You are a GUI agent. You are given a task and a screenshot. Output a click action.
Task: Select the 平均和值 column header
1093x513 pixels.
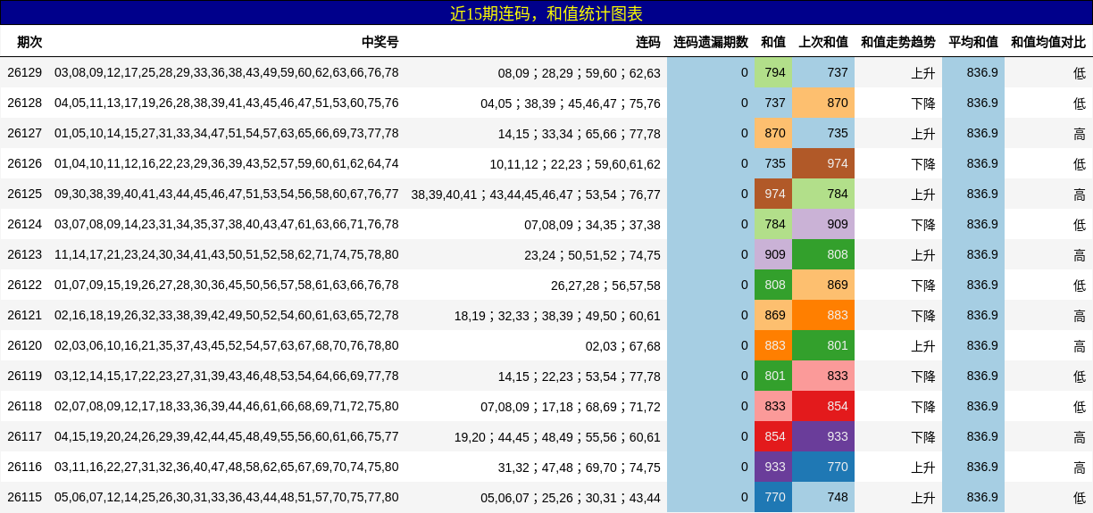click(x=973, y=42)
